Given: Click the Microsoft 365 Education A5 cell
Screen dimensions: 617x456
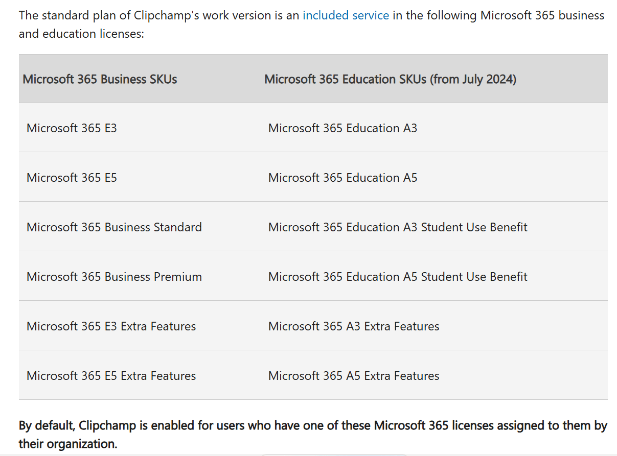Looking at the screenshot, I should coord(342,177).
